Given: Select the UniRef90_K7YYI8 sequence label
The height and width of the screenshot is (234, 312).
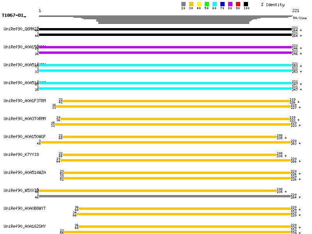Looking at the screenshot, I should (21, 155).
